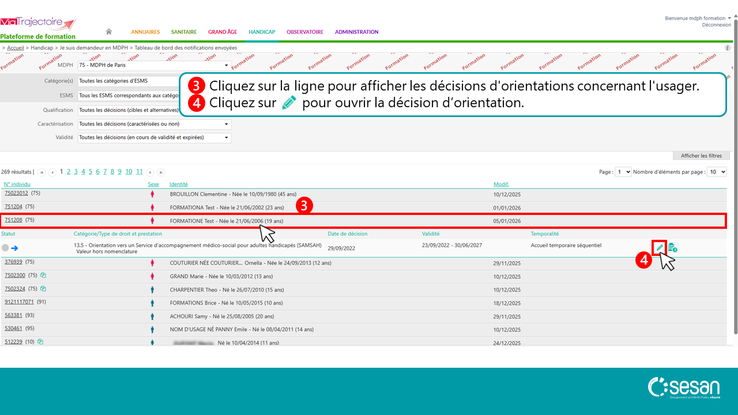The height and width of the screenshot is (415, 738).
Task: Open the HANDICAP menu
Action: coord(262,32)
